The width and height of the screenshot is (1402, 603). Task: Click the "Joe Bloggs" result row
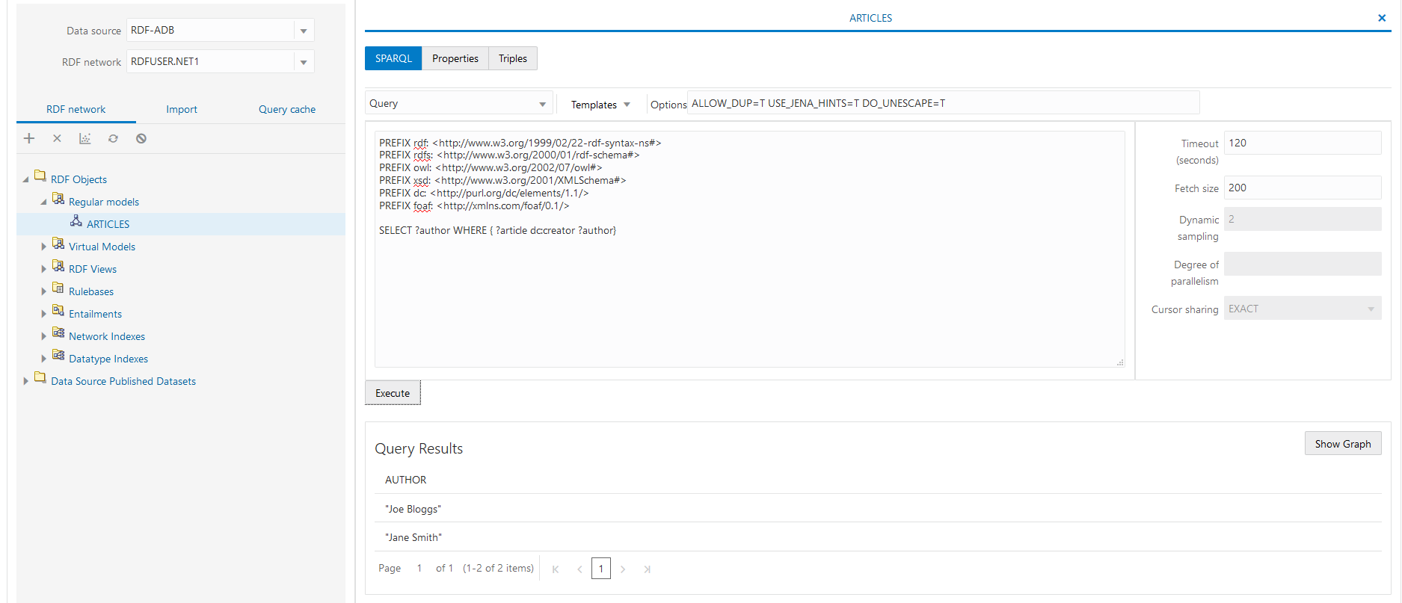[878, 509]
